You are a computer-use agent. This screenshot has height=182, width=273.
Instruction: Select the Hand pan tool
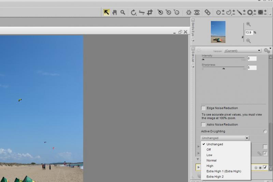tap(115, 12)
